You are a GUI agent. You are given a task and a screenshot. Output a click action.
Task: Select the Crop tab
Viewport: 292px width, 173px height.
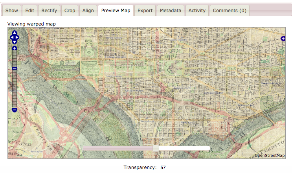(70, 10)
